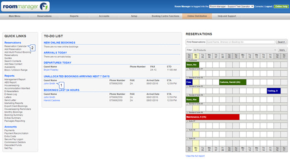290x161 pixels.
Task: Open the Booking Centre Functions menu
Action: click(x=165, y=16)
